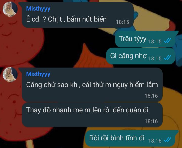182x148 pixels.
Task: Open the Misthyyy sender name on the first message
Action: 38,9
